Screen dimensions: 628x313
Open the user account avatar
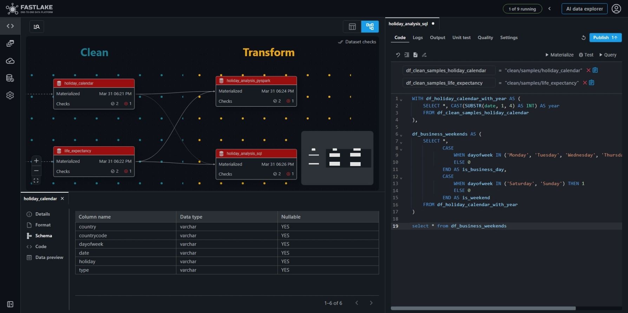click(x=616, y=9)
